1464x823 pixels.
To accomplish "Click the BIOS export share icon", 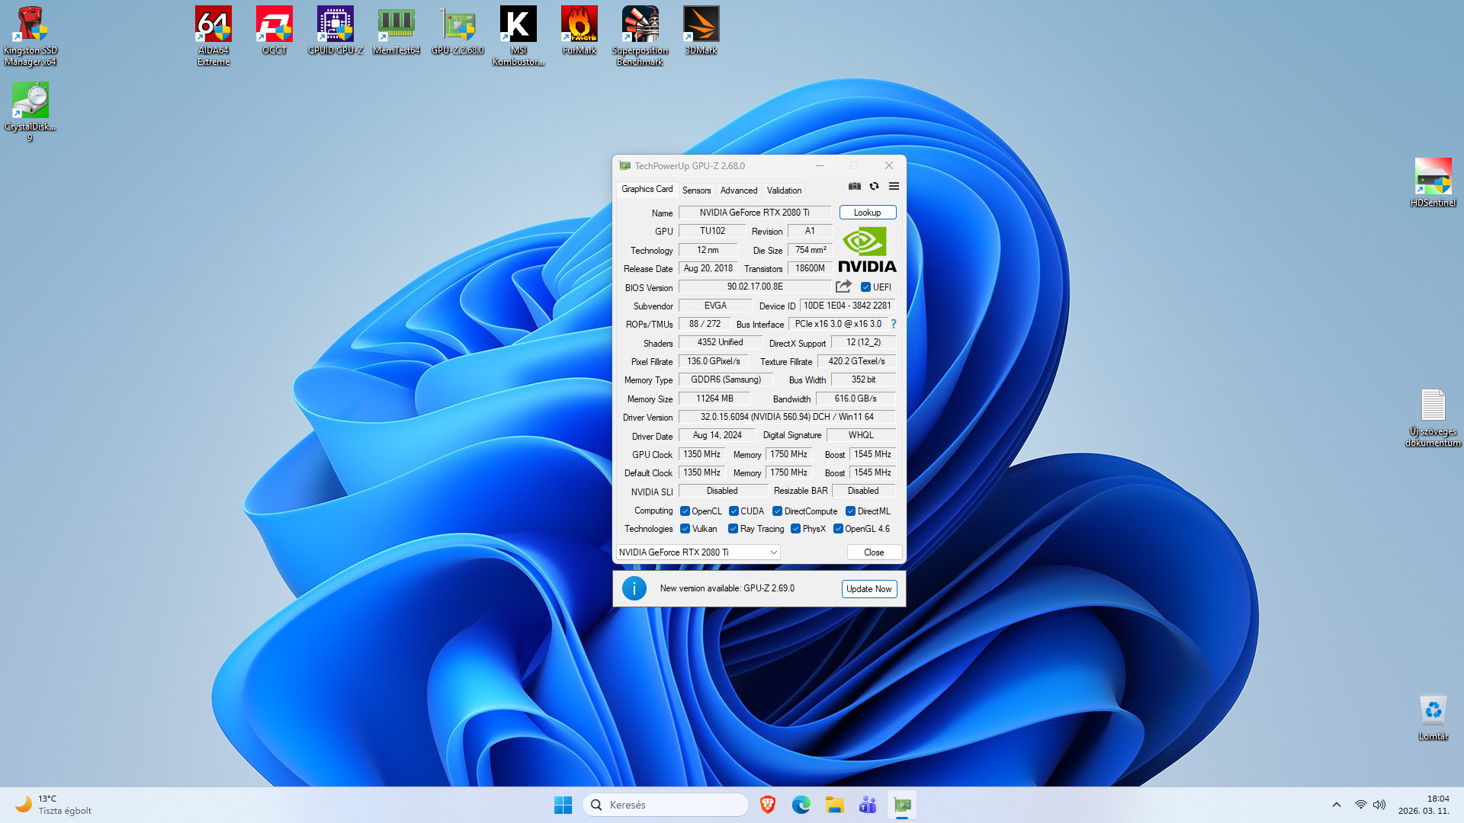I will [x=843, y=287].
